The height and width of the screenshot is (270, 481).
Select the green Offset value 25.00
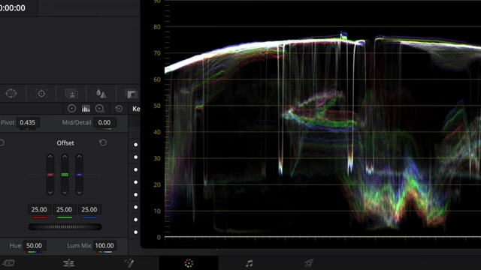point(64,210)
